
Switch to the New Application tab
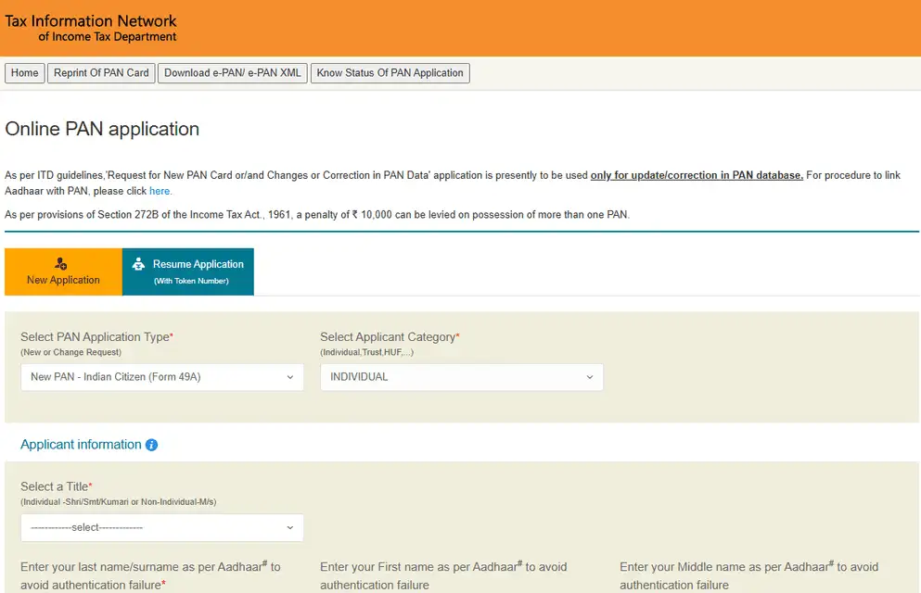pos(63,271)
